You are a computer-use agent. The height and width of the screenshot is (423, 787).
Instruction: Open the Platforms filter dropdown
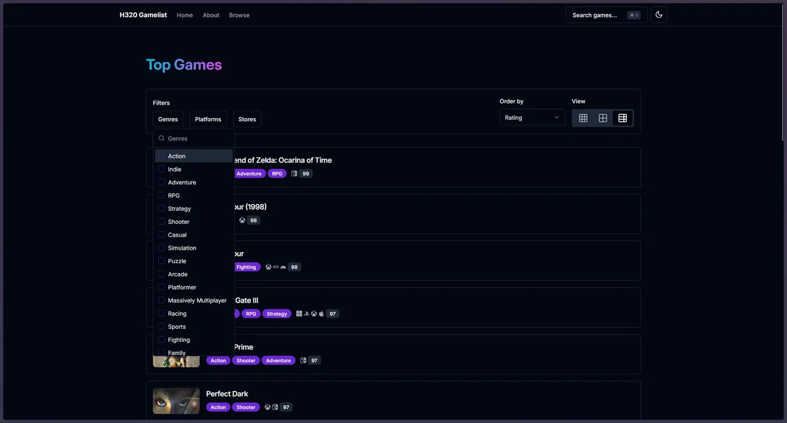tap(208, 119)
